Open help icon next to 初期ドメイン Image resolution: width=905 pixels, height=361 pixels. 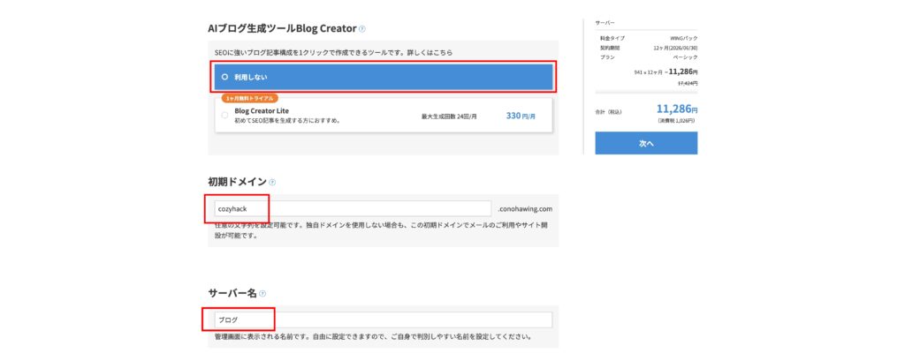pyautogui.click(x=272, y=182)
